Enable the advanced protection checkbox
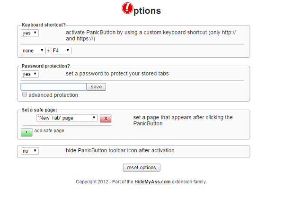The image size is (284, 198). pos(25,95)
